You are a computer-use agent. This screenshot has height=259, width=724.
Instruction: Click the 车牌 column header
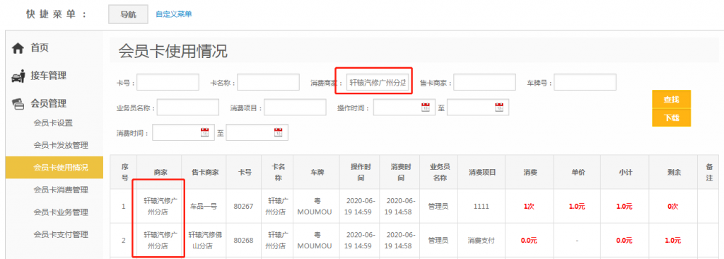point(316,172)
